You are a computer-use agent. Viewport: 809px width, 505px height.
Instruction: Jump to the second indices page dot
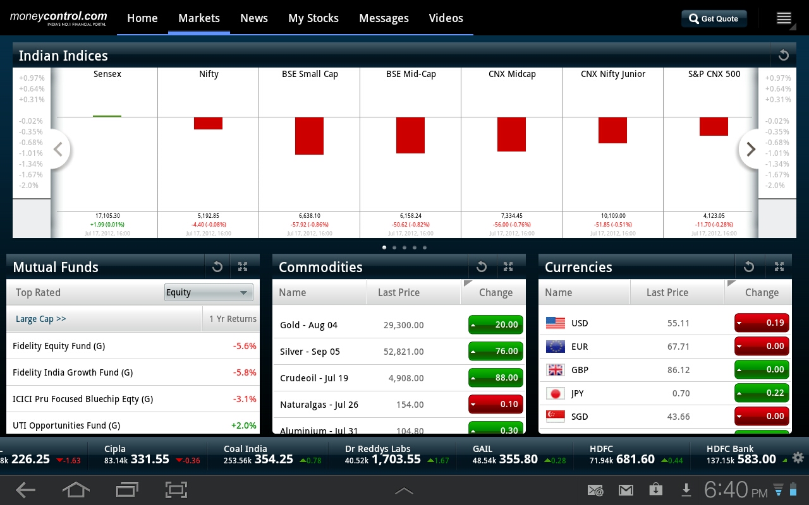(x=394, y=247)
